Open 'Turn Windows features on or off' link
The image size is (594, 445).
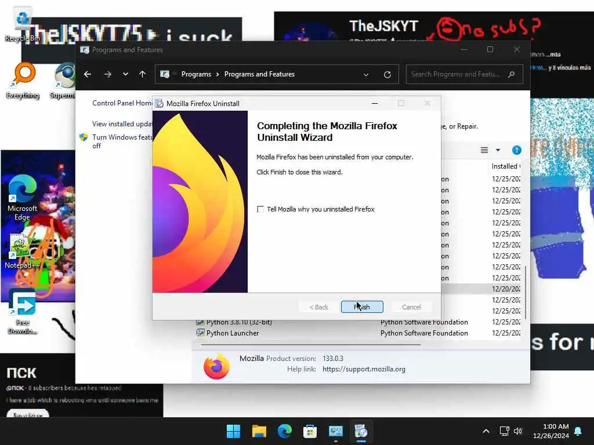(x=122, y=141)
